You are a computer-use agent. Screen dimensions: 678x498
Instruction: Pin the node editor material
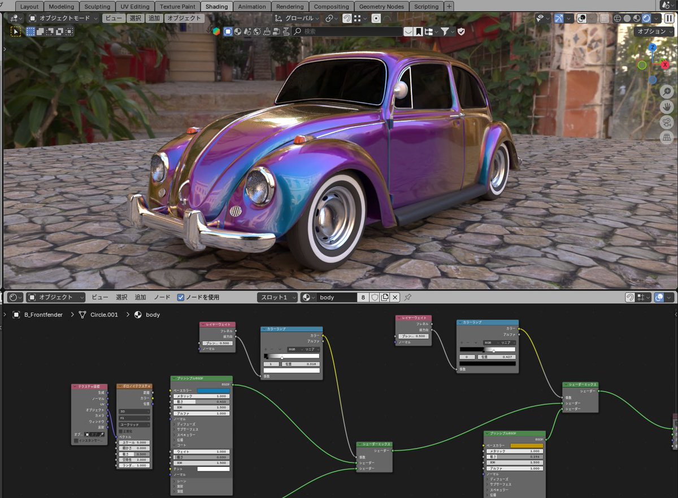tap(408, 297)
